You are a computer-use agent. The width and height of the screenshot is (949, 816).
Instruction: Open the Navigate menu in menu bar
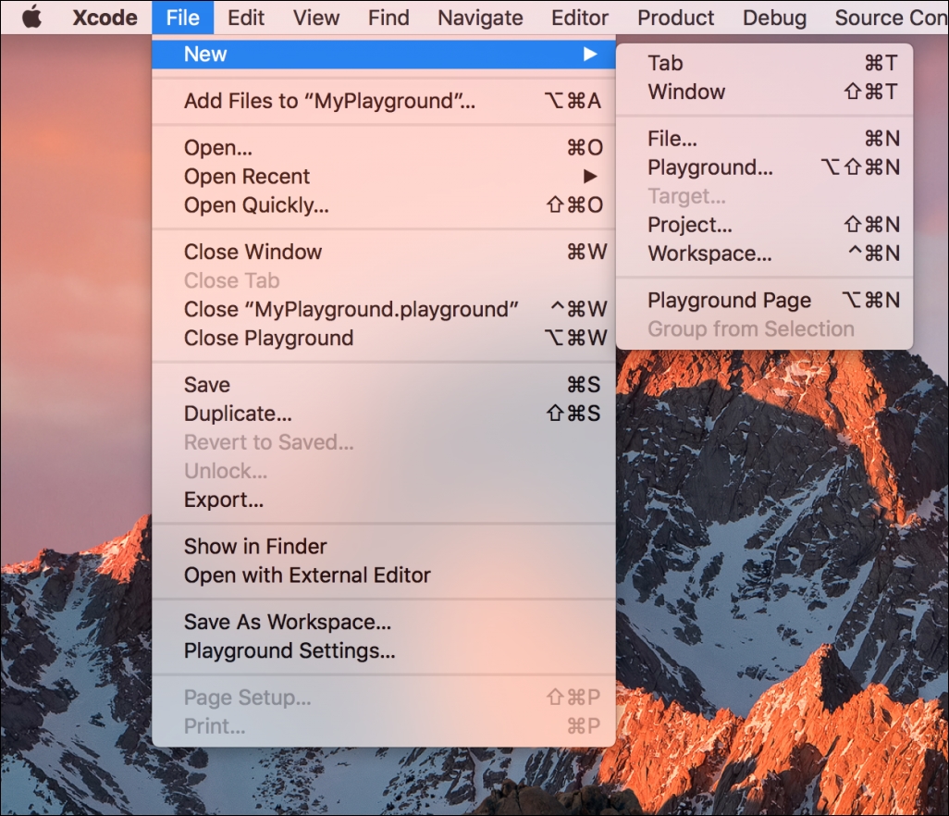pos(480,18)
